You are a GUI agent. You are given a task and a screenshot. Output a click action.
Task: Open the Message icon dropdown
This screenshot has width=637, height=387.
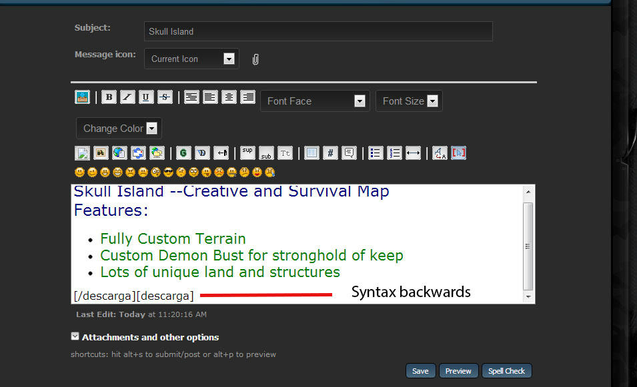191,59
